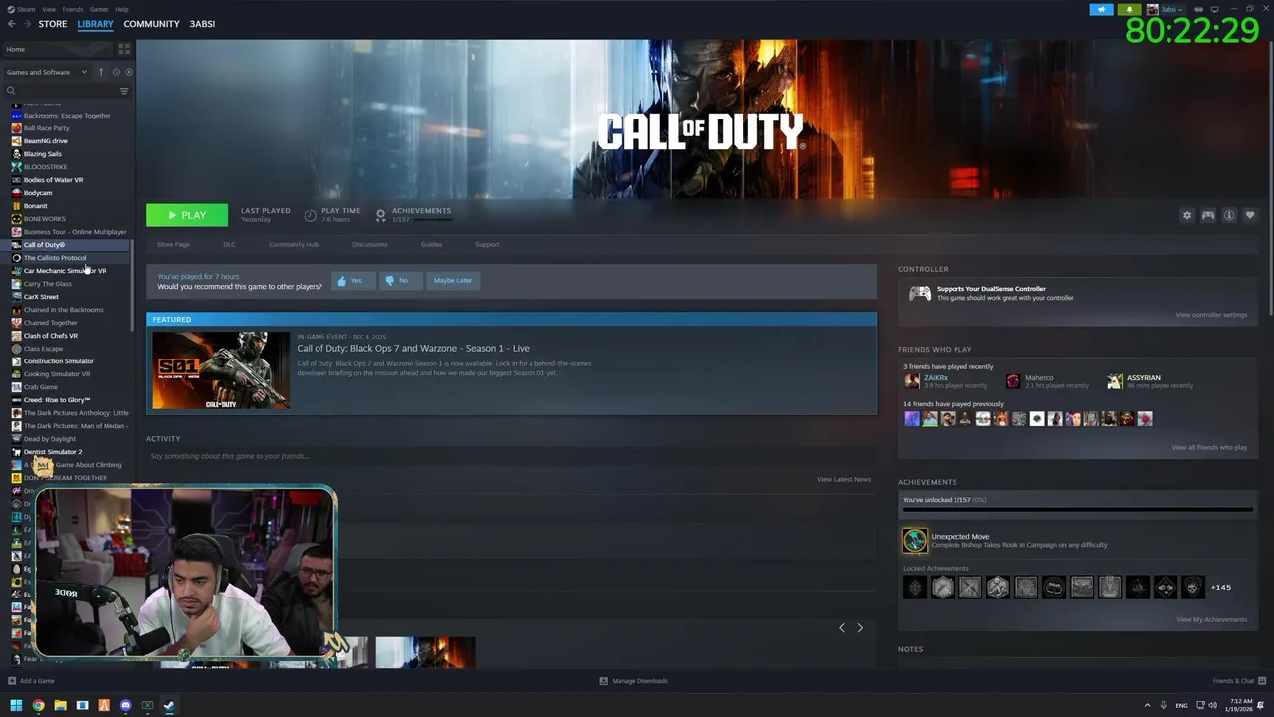The width and height of the screenshot is (1274, 717).
Task: Click the achievements progress bar
Action: pyautogui.click(x=1077, y=509)
